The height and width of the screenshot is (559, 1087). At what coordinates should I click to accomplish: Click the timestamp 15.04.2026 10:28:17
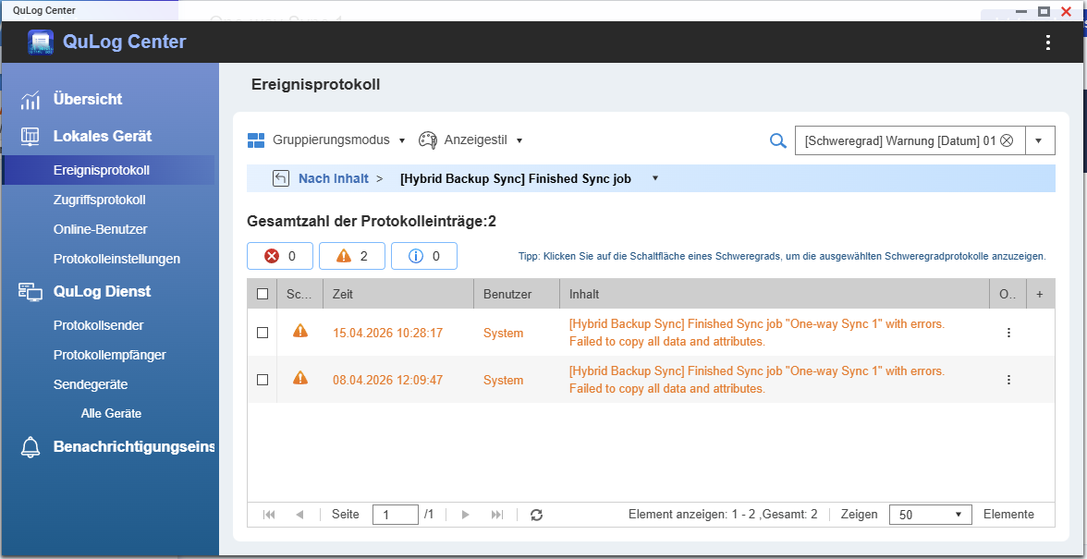coord(387,334)
